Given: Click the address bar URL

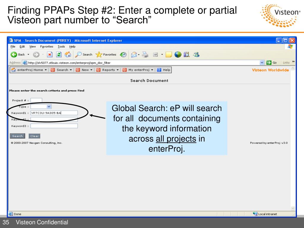Looking at the screenshot, I should 69,63.
